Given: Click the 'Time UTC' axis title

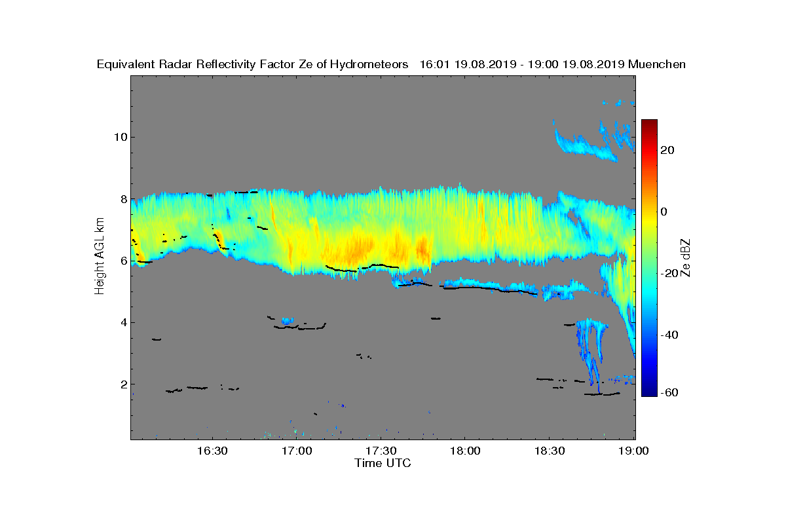Looking at the screenshot, I should pyautogui.click(x=383, y=463).
